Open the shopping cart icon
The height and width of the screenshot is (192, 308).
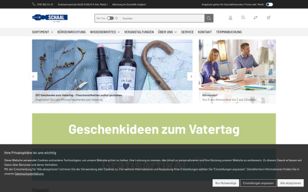pyautogui.click(x=268, y=17)
